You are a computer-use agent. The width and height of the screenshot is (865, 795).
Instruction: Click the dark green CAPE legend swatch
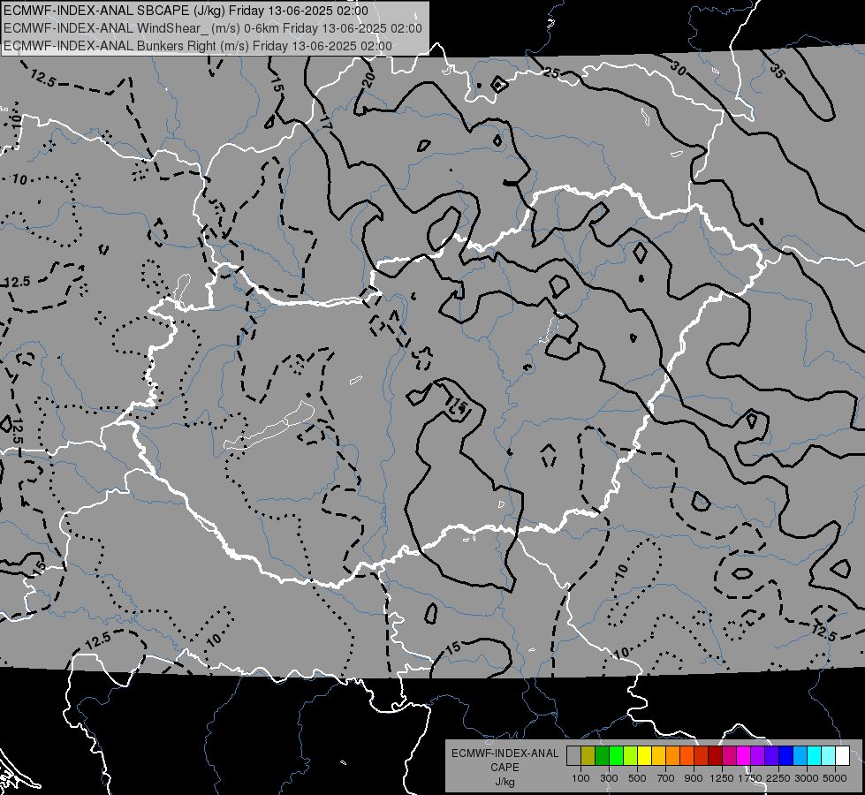(x=603, y=755)
